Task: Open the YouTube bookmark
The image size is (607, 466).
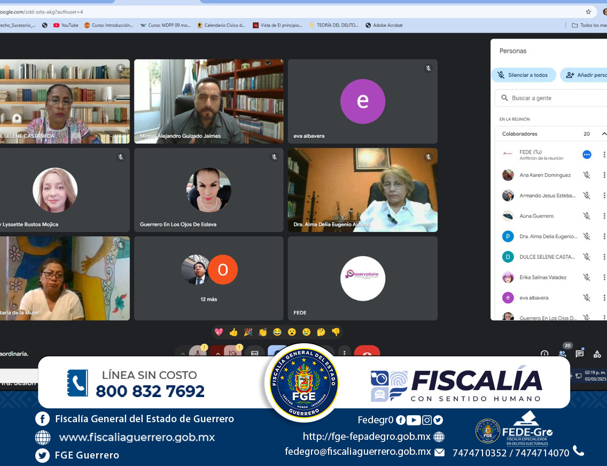Action: click(x=66, y=25)
